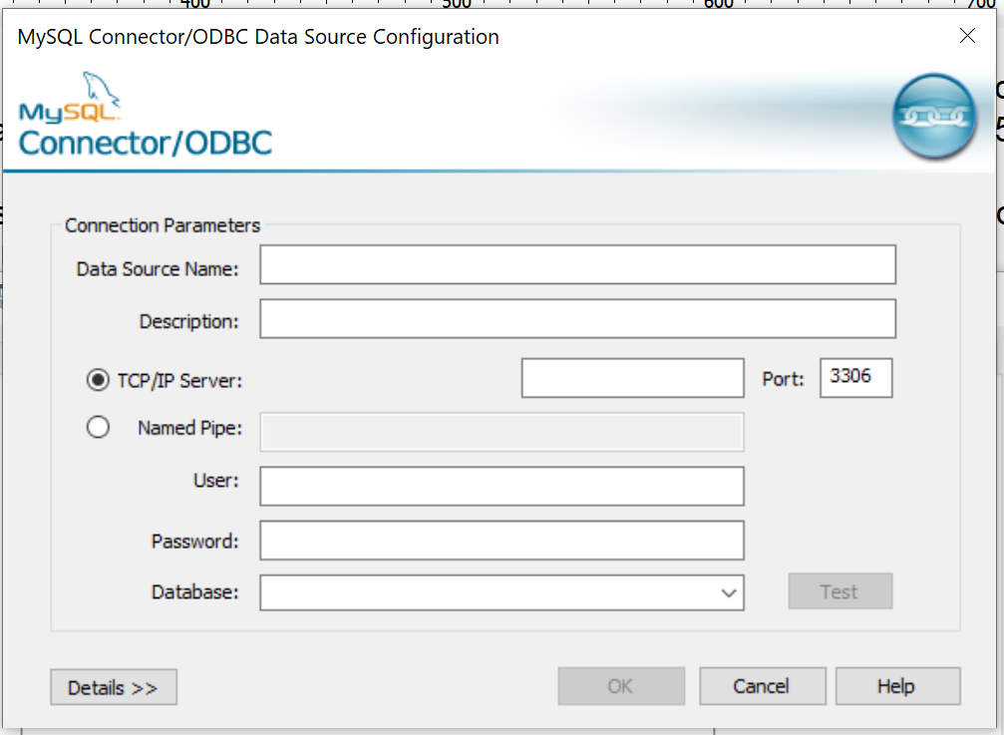Click in the Data Source Name field
The width and height of the screenshot is (1004, 735).
point(577,265)
